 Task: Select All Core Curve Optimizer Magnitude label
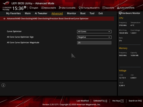23,43
